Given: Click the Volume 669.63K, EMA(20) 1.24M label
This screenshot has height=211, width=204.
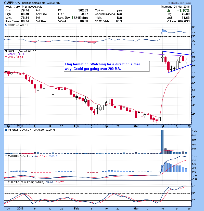Looking at the screenshot, I should [x=31, y=130].
